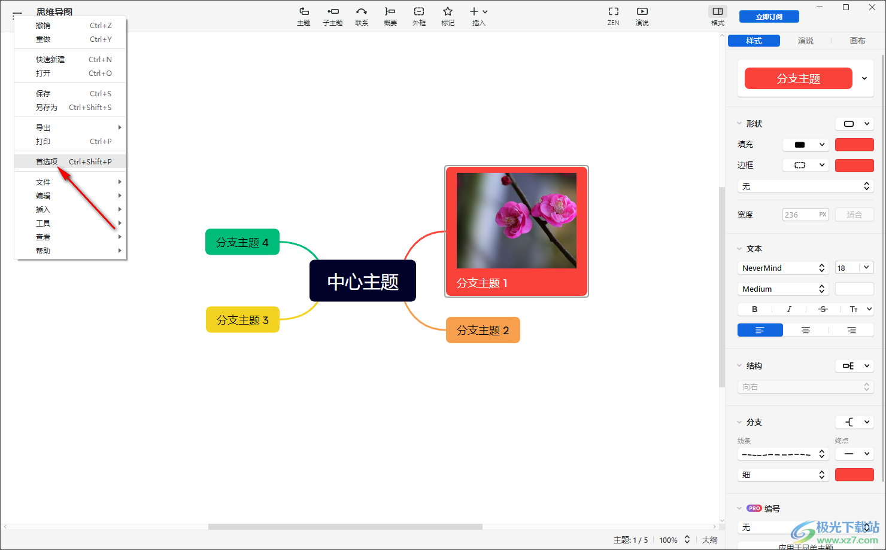
Task: Select the 分支主题 2 node
Action: 483,330
